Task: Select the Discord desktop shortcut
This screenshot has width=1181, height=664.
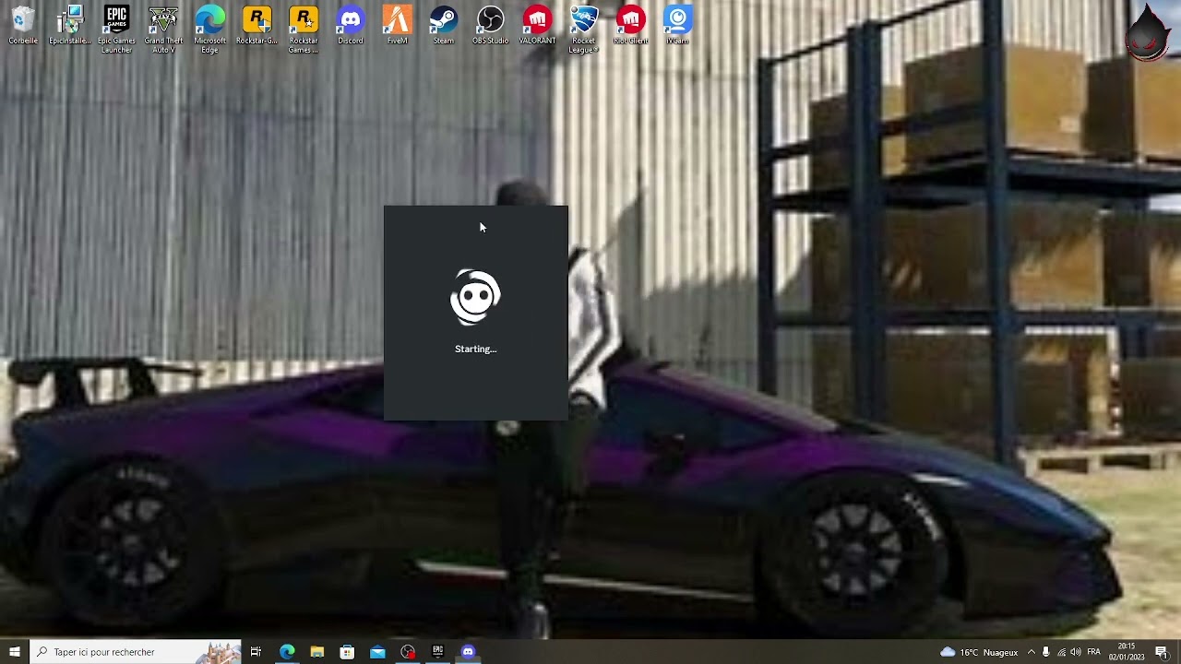Action: coord(351,26)
